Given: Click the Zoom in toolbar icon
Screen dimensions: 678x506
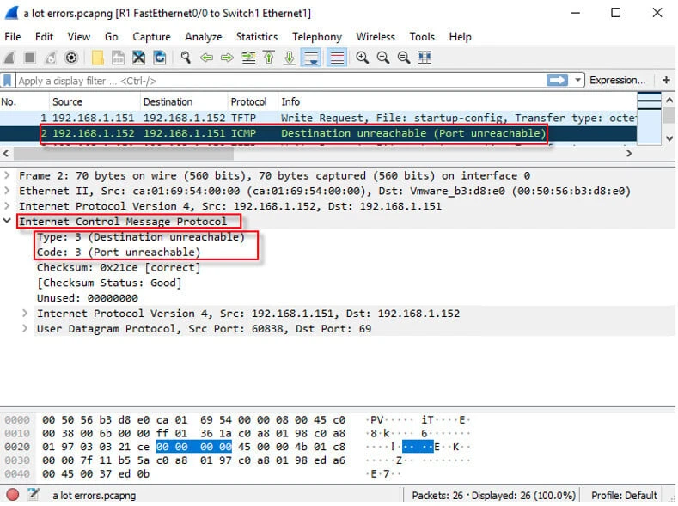Looking at the screenshot, I should point(362,58).
